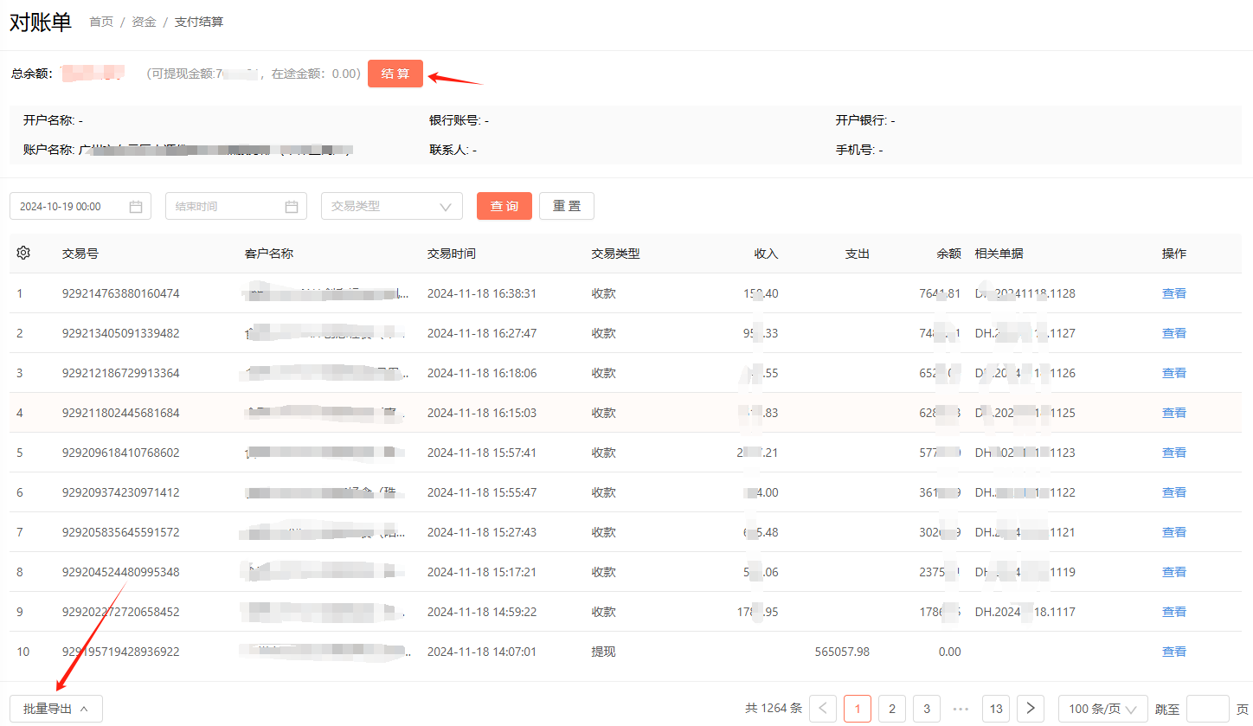Click the 提现 transaction type cell
The height and width of the screenshot is (726, 1253).
pyautogui.click(x=604, y=652)
